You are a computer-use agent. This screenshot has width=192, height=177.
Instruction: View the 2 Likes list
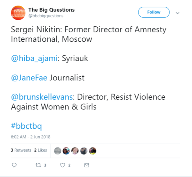coord(41,150)
